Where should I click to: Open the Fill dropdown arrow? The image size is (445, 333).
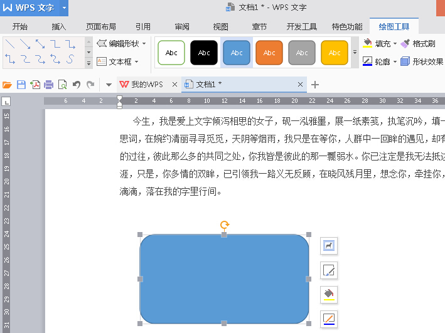tap(395, 44)
